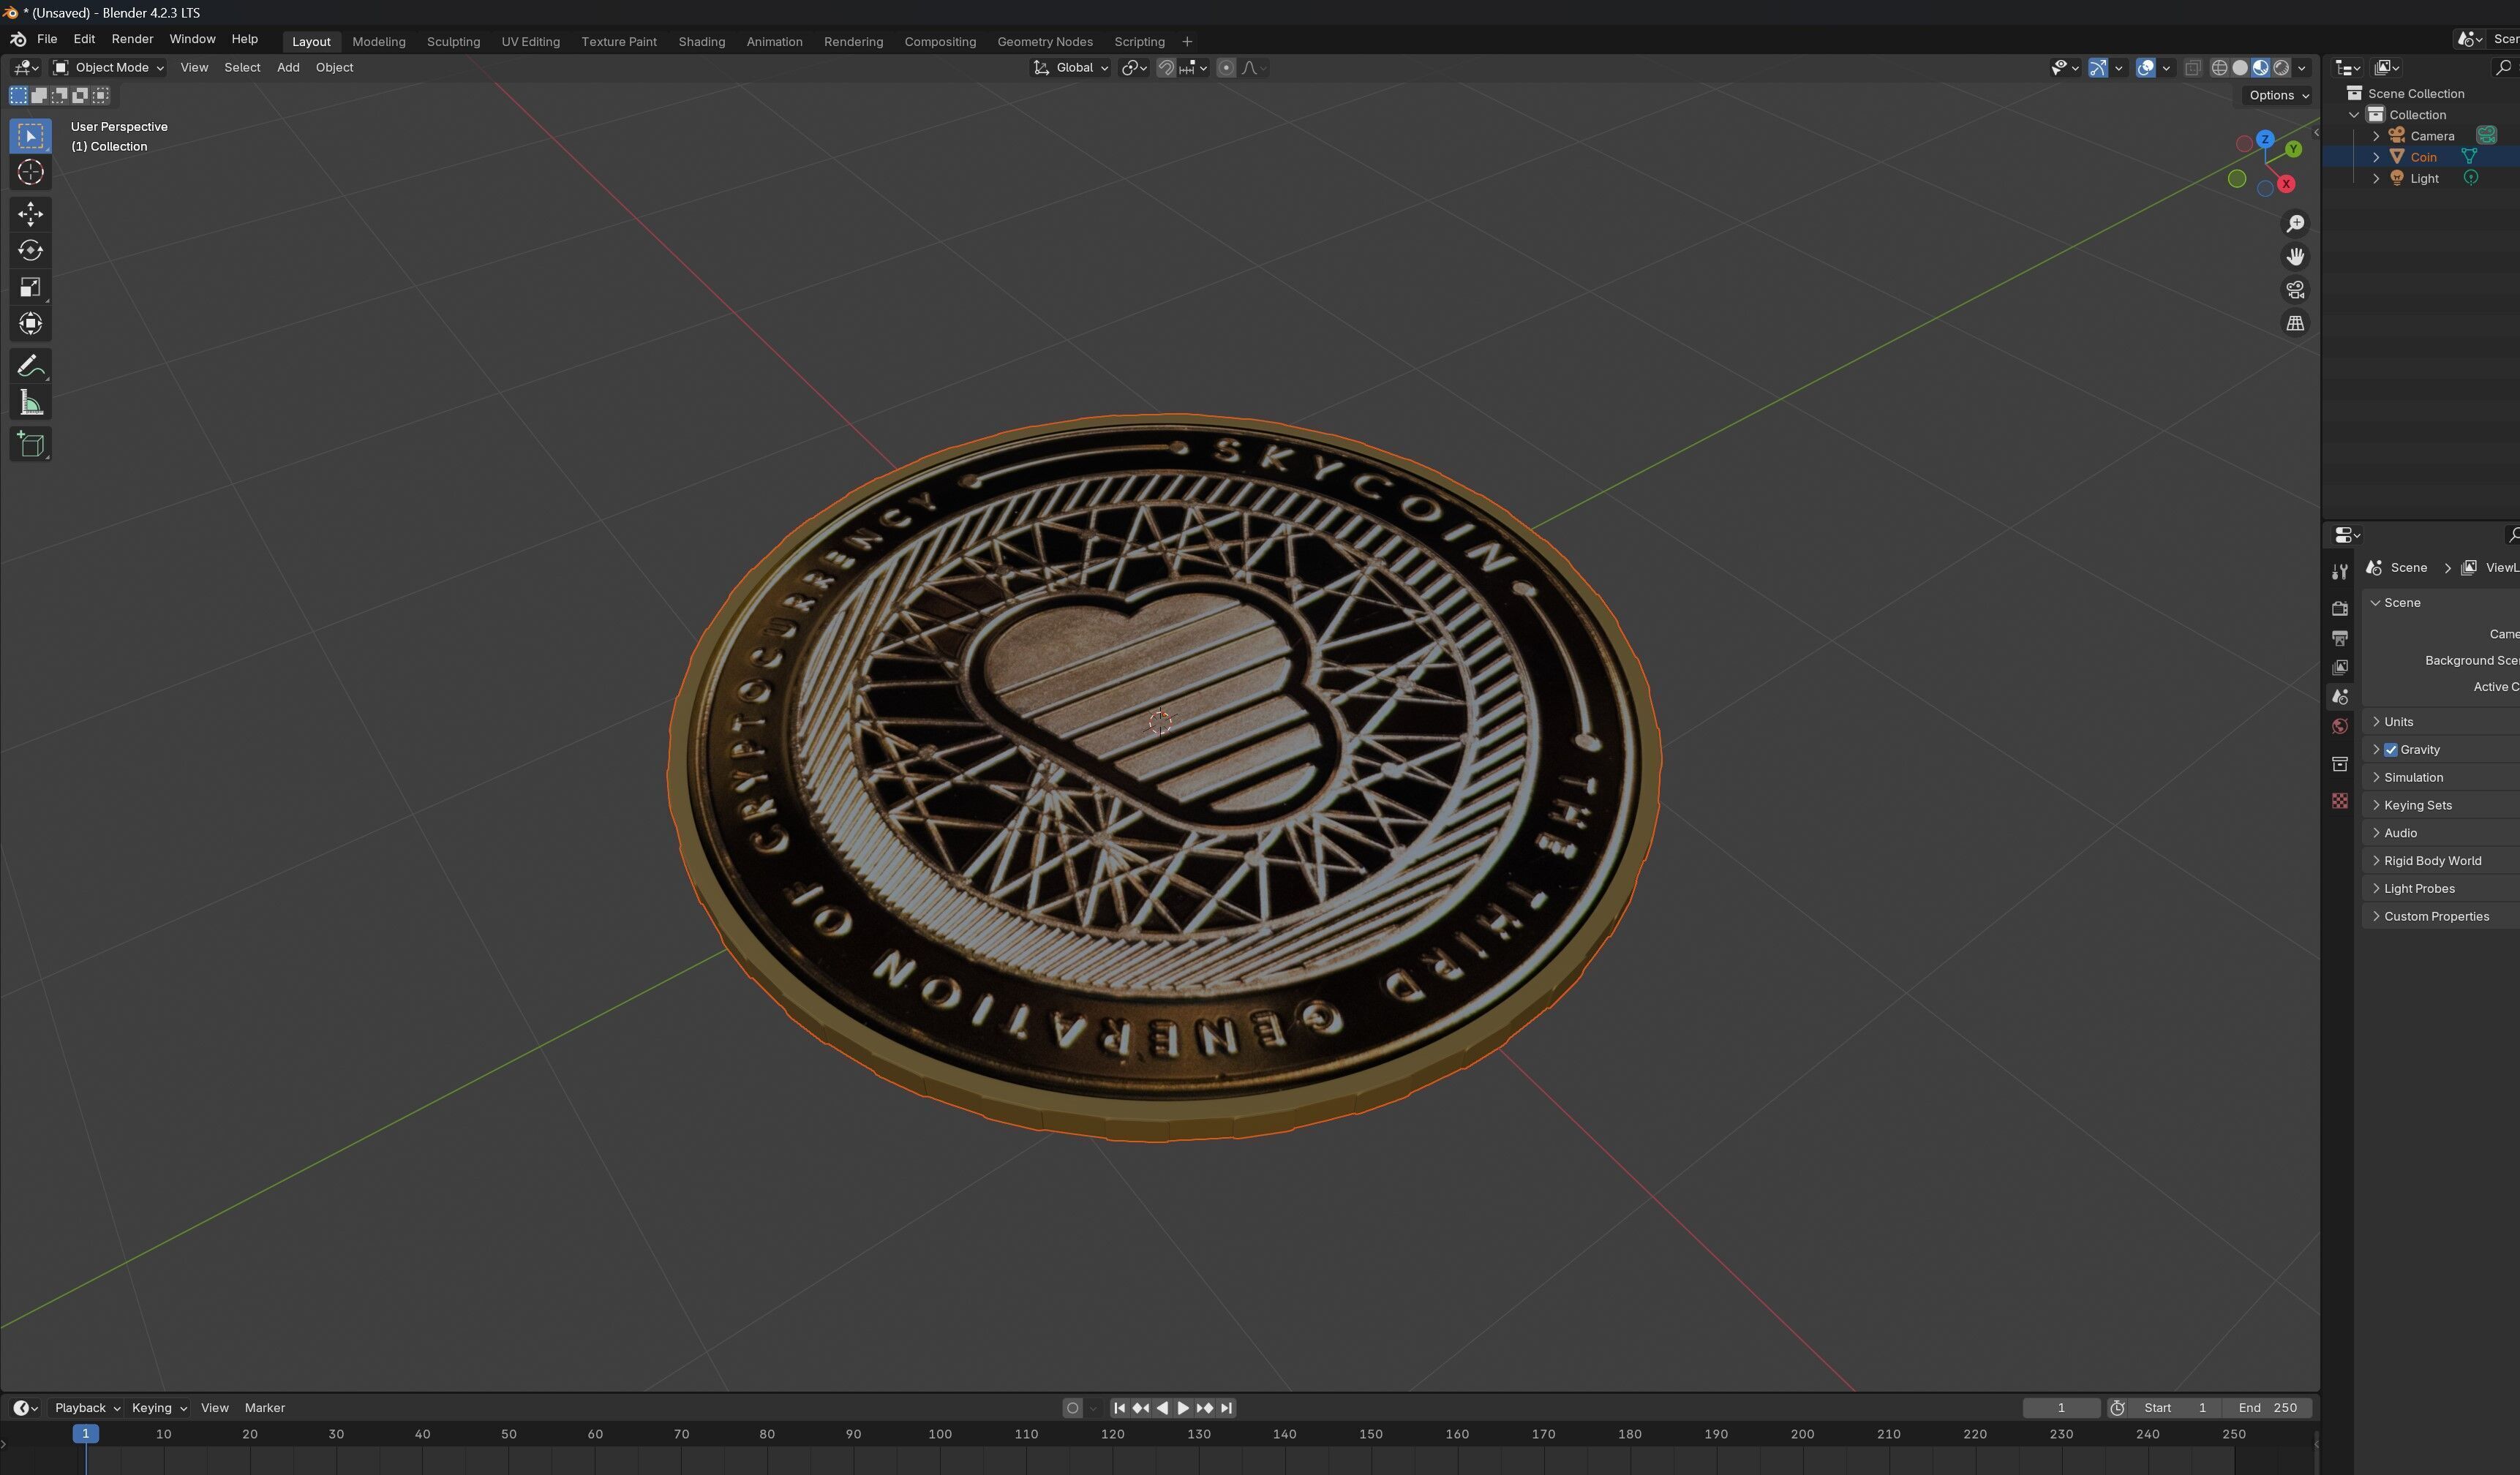The width and height of the screenshot is (2520, 1475).
Task: Select the Add Cube tool
Action: [30, 445]
